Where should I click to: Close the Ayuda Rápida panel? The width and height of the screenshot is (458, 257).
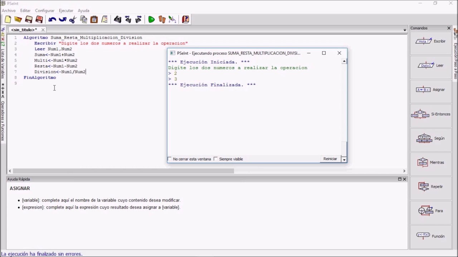405,179
